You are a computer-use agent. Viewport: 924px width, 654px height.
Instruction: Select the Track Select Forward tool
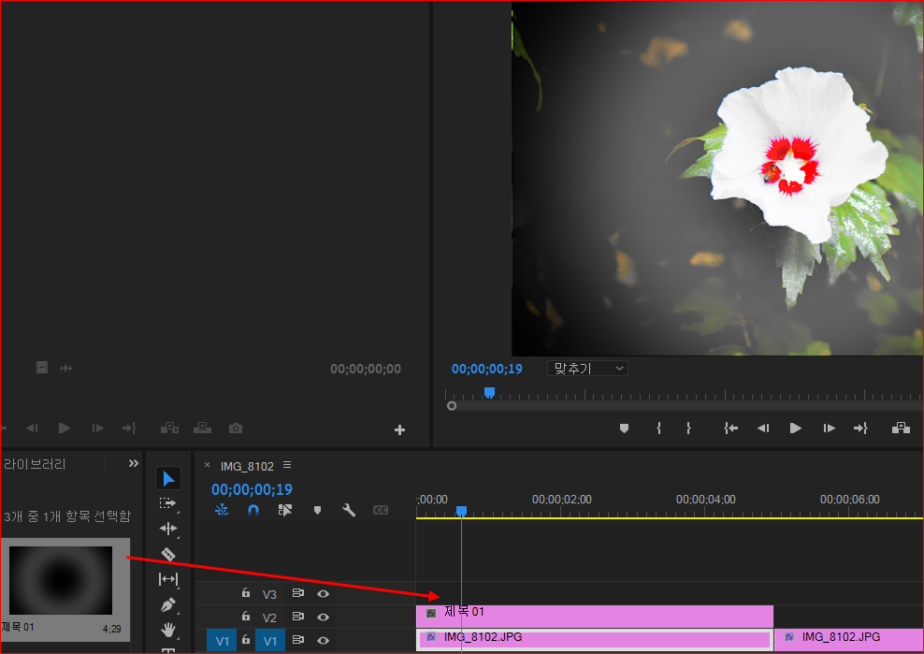pos(168,503)
